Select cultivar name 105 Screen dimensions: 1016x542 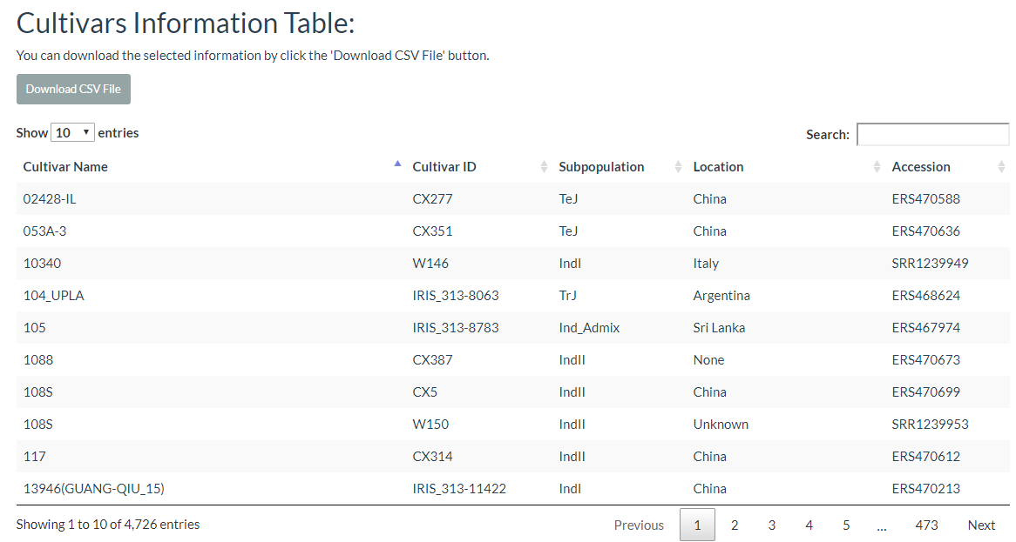(34, 328)
